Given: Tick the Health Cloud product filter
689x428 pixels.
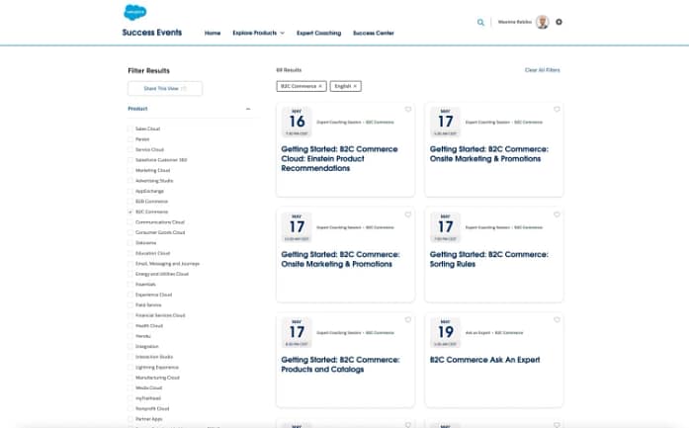Looking at the screenshot, I should coord(130,325).
